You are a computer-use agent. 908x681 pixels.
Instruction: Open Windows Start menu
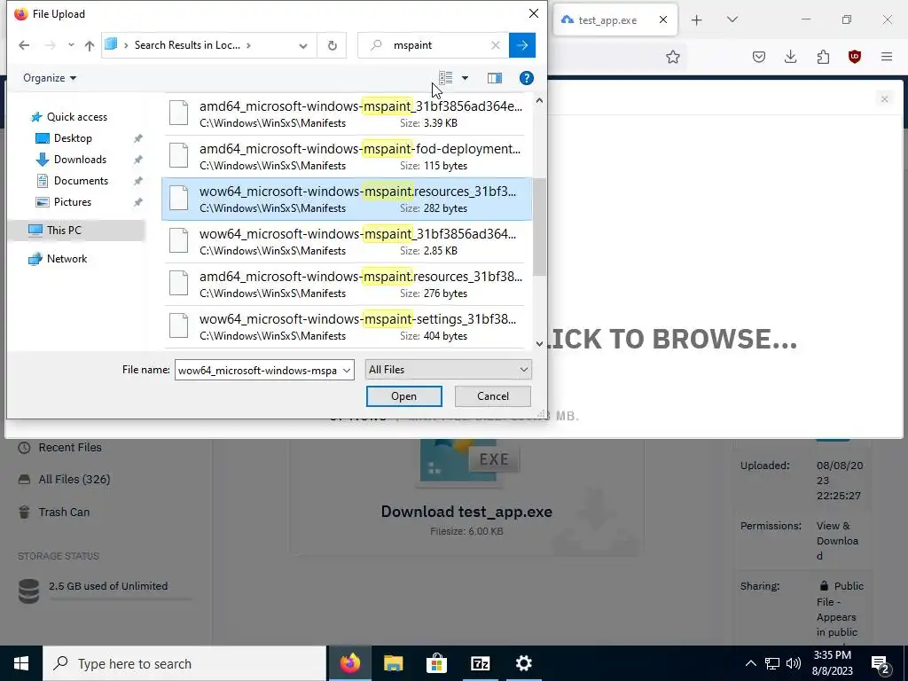point(21,663)
